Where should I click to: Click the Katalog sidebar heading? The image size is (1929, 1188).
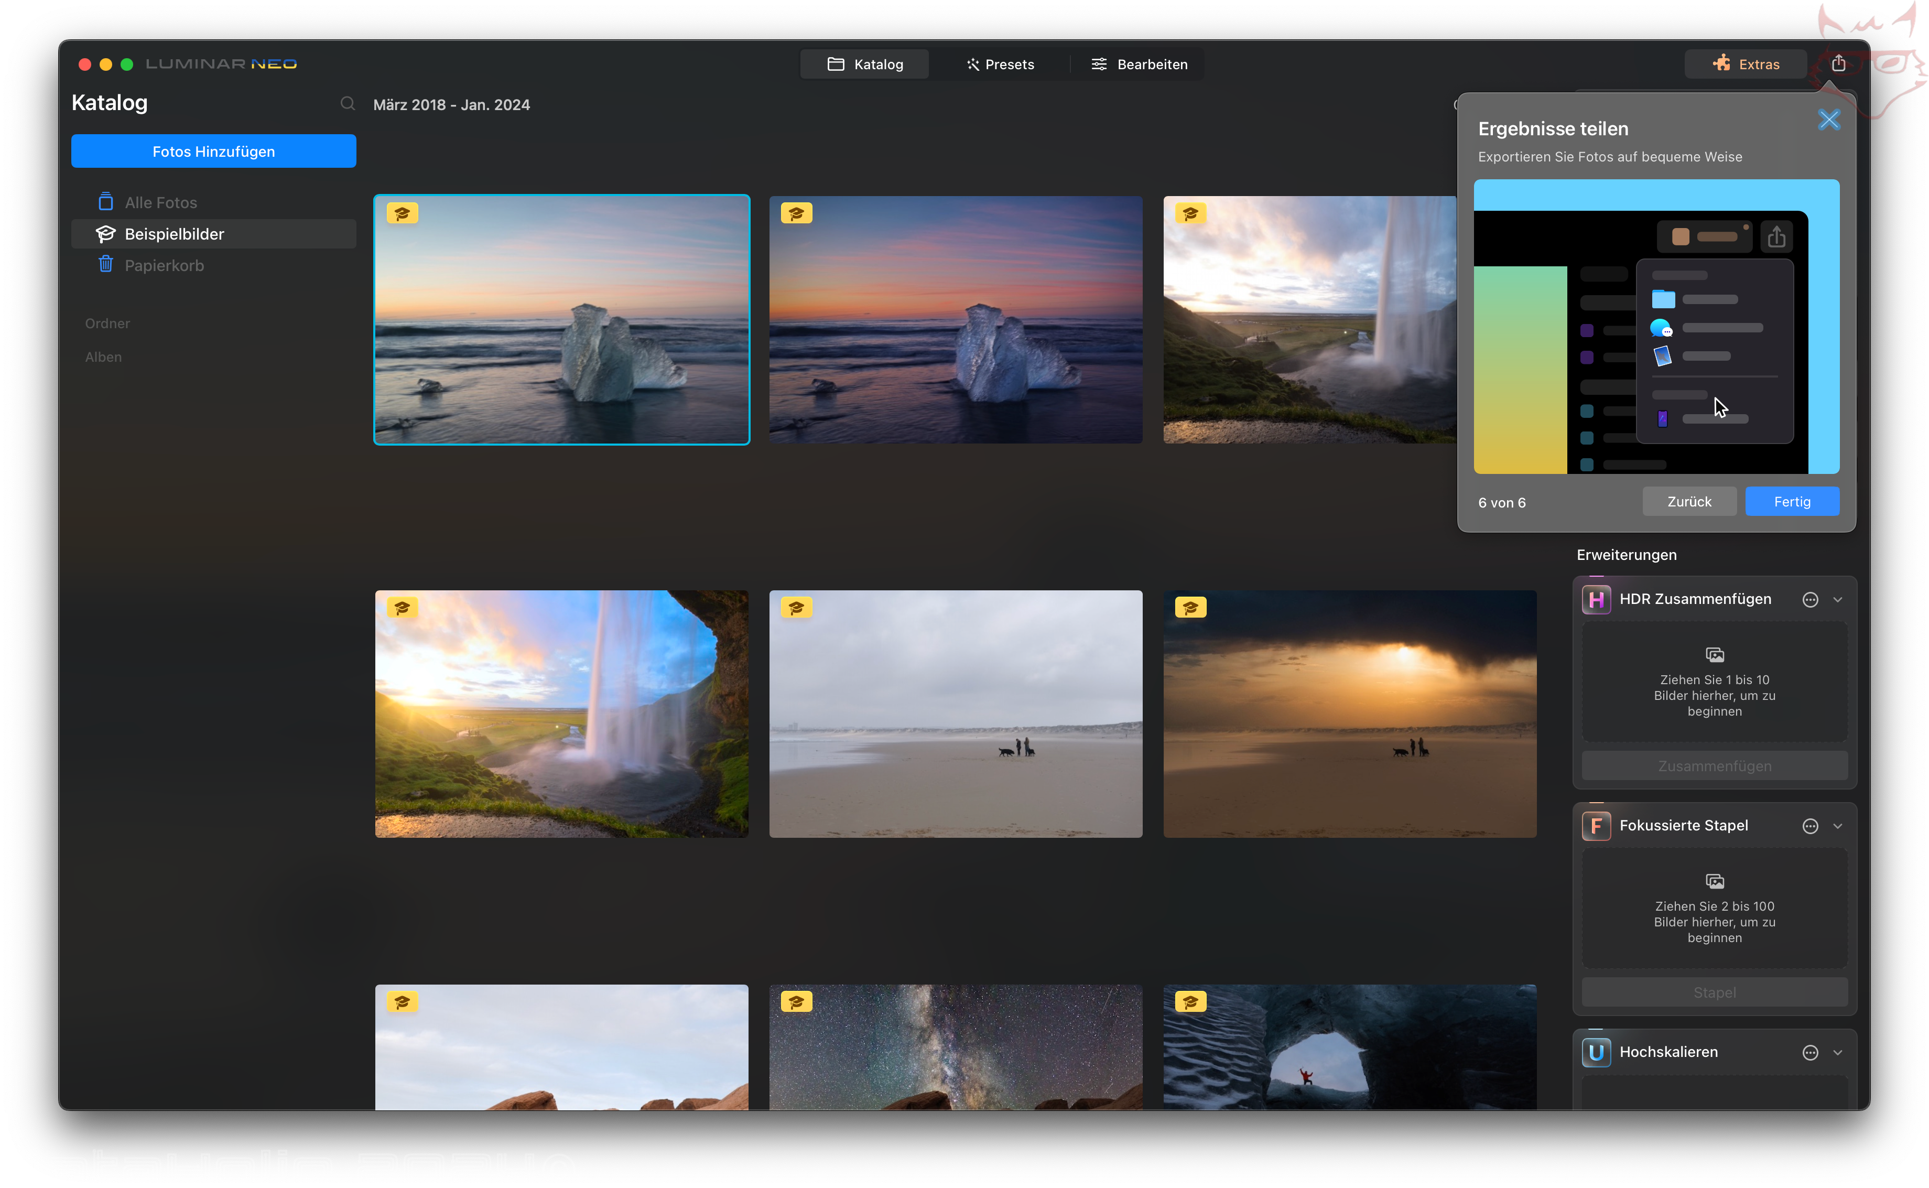(x=109, y=103)
